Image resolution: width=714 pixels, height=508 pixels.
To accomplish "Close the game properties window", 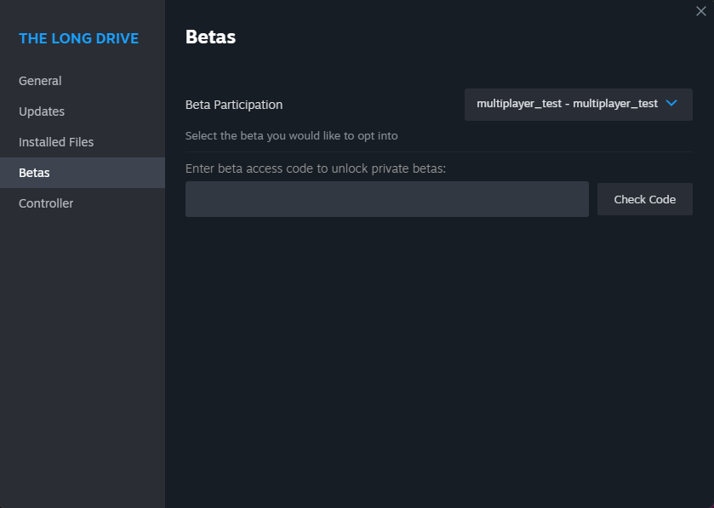I will pyautogui.click(x=700, y=11).
